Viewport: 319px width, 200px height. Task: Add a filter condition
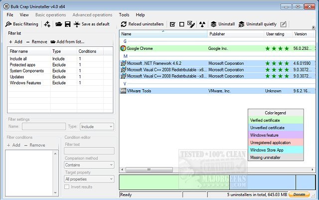click(x=13, y=145)
